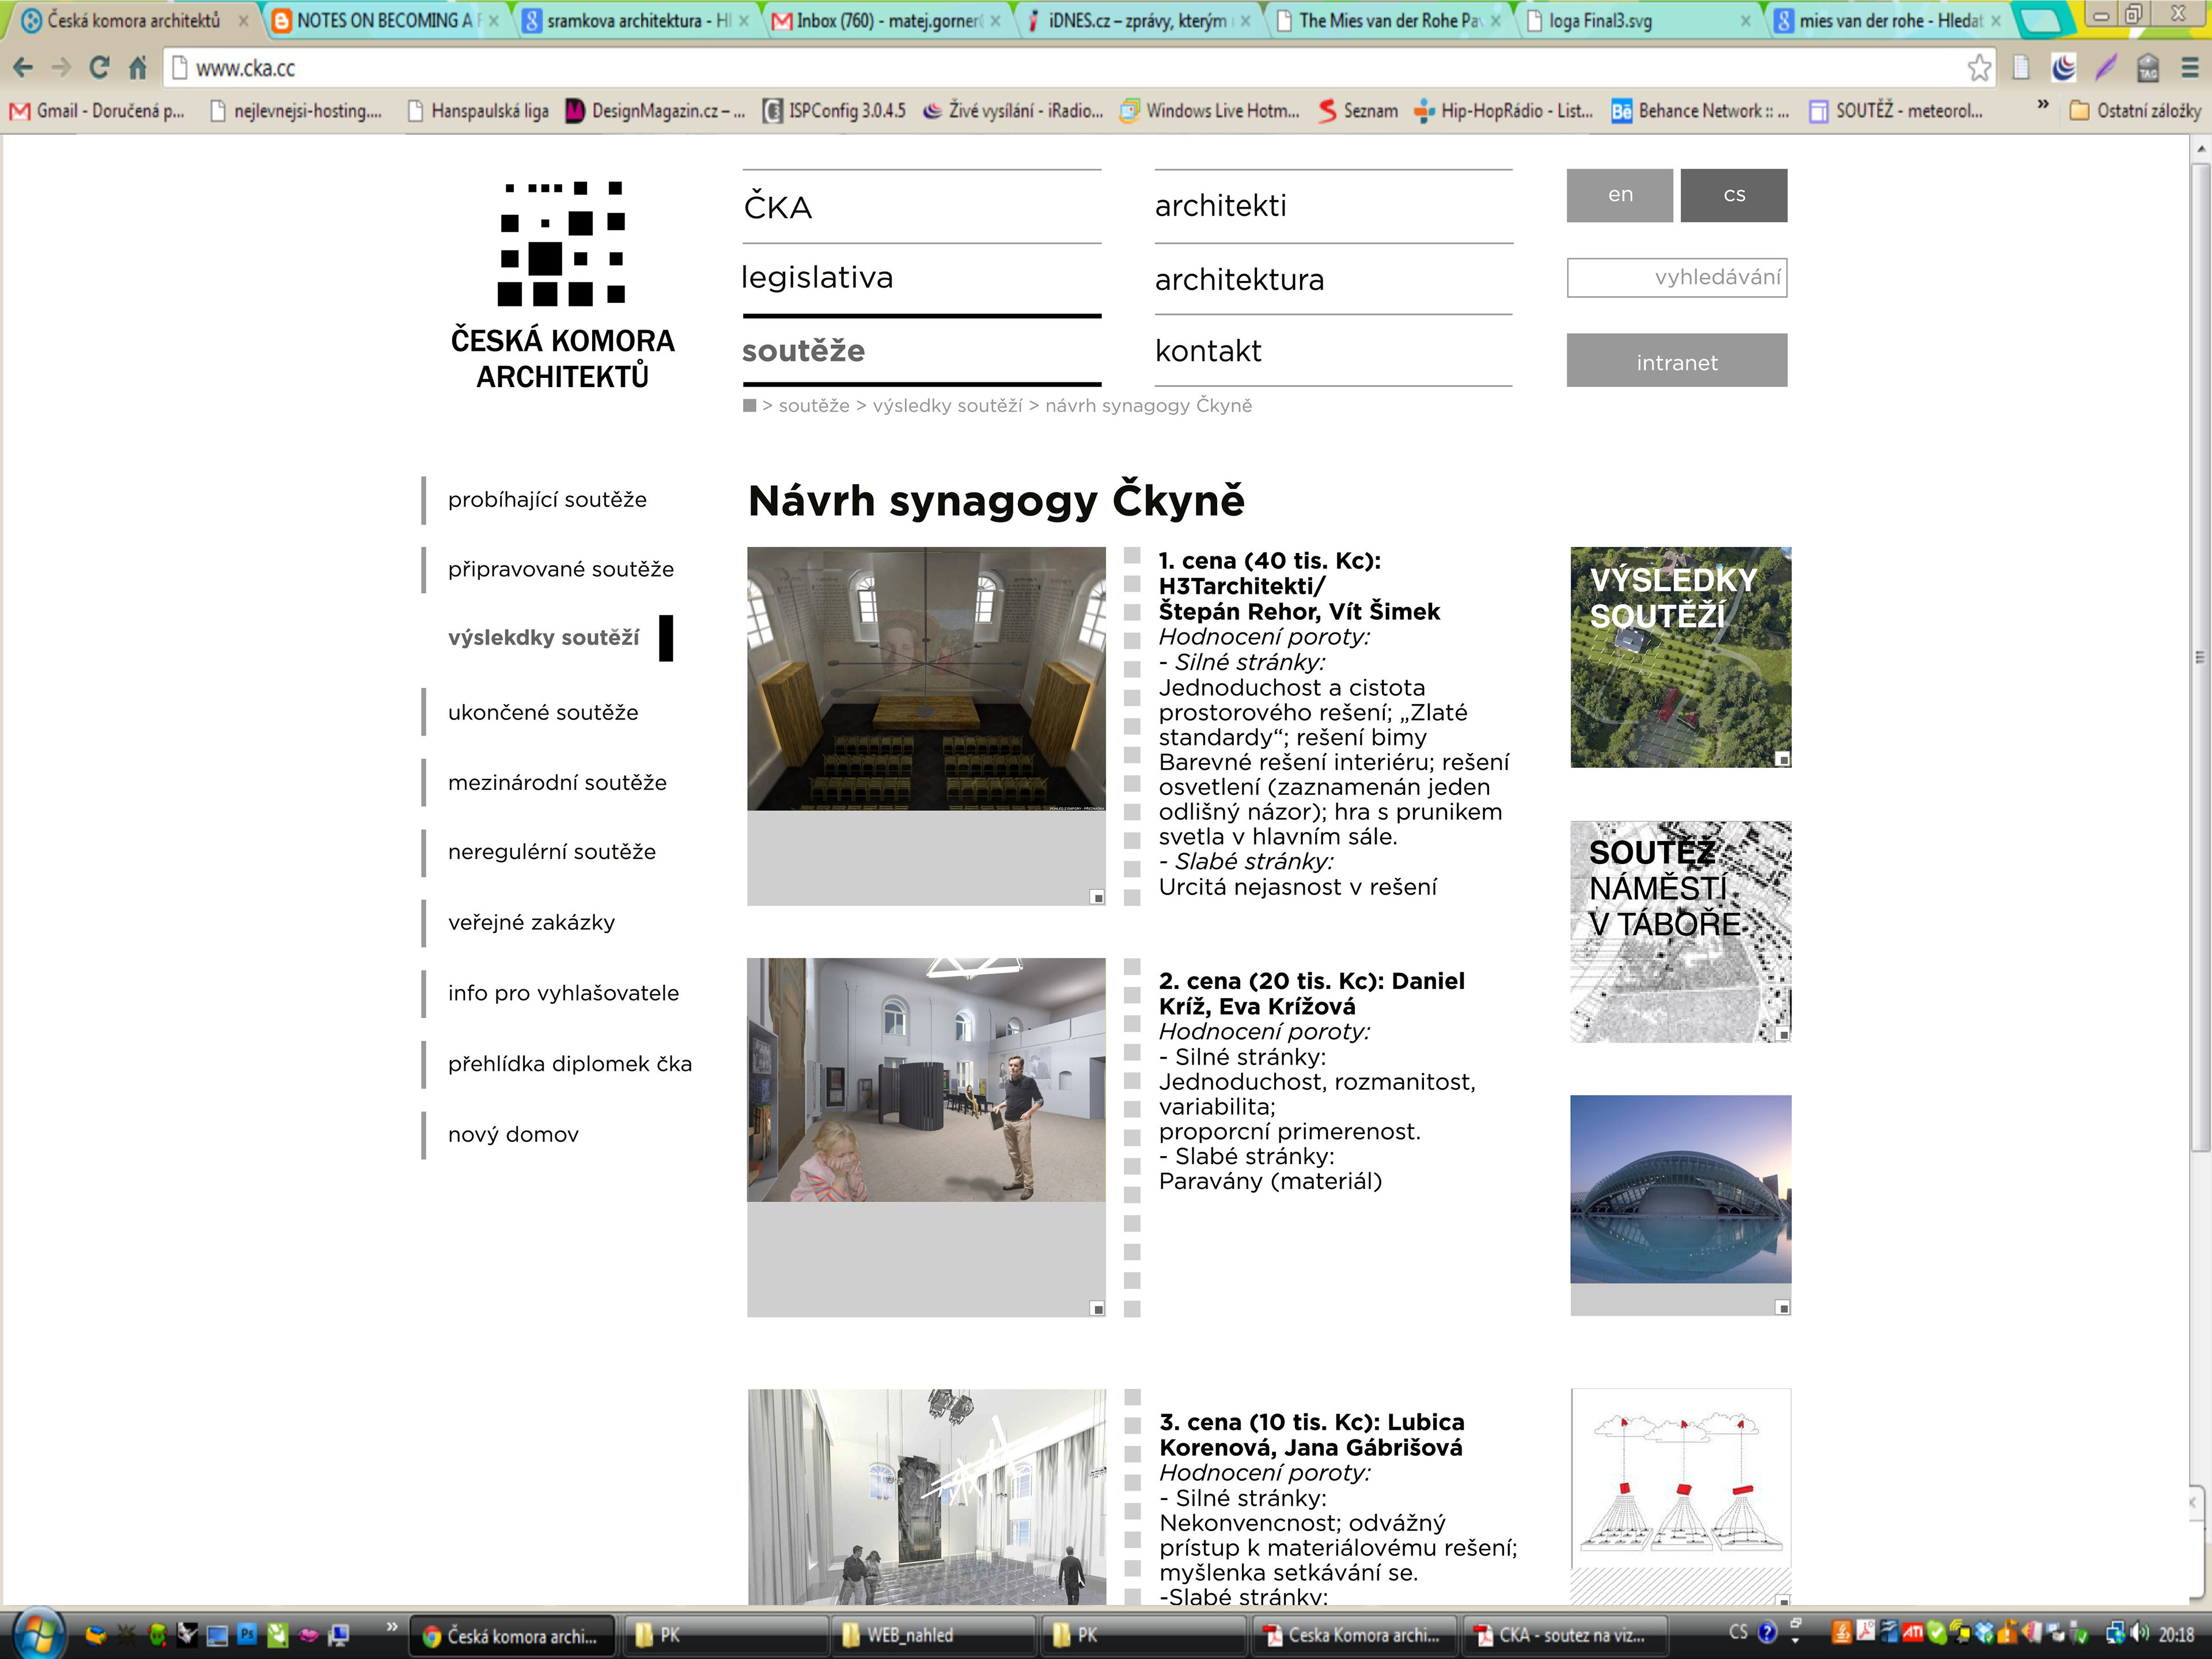The width and height of the screenshot is (2212, 1659).
Task: Bookmark page with the star icon
Action: 1979,68
